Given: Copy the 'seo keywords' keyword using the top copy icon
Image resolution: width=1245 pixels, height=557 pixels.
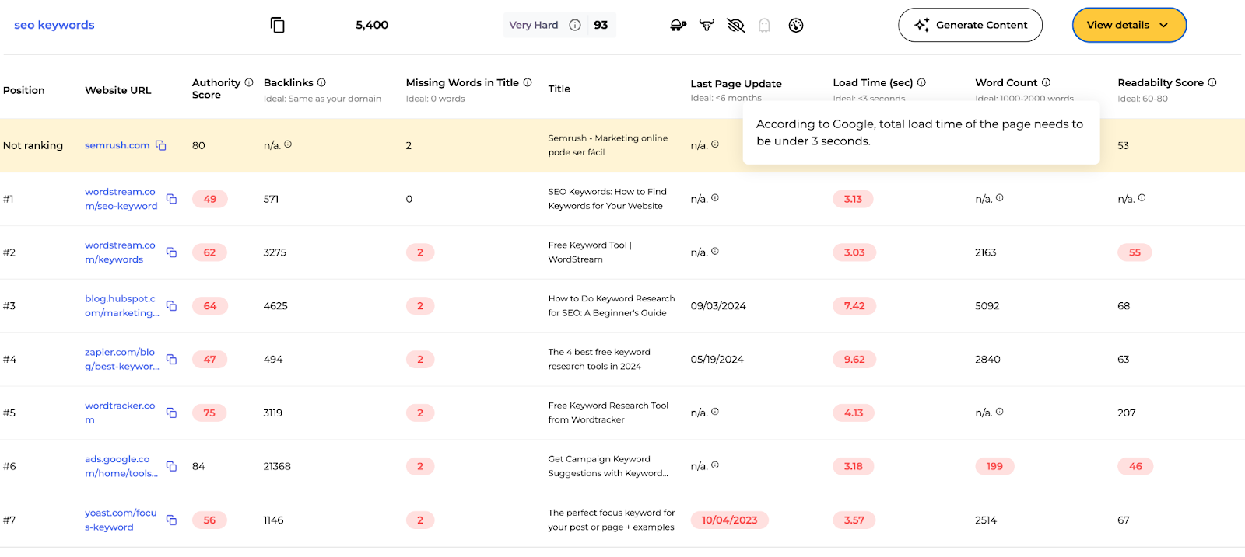Looking at the screenshot, I should (x=277, y=25).
